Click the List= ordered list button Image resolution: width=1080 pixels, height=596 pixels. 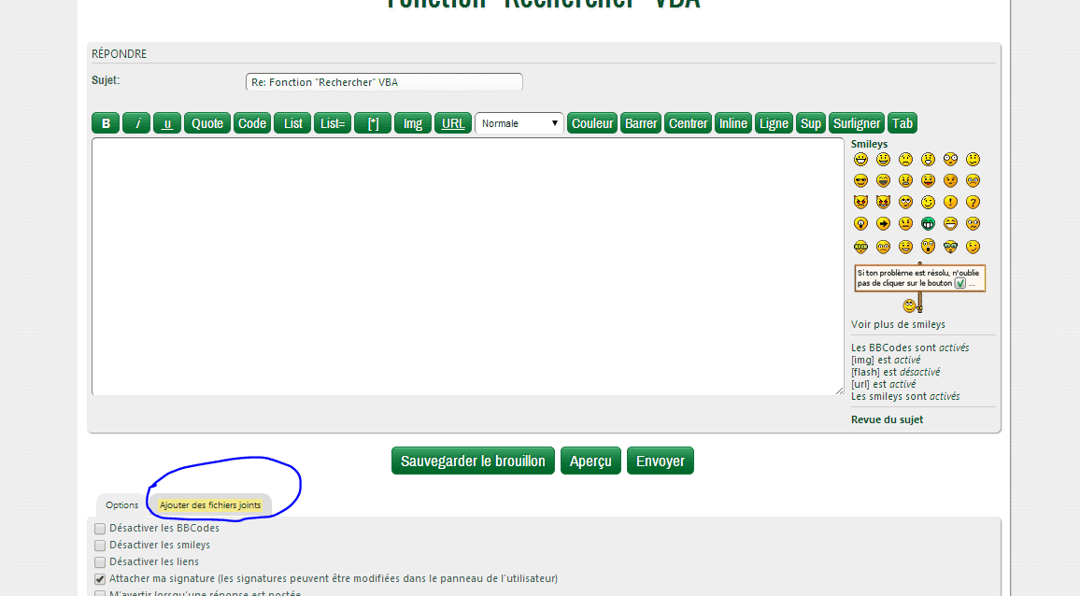click(x=333, y=123)
